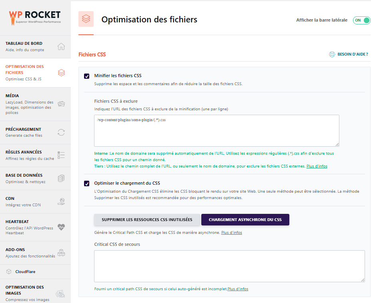Open Tableau de bord menu item
The height and width of the screenshot is (303, 371).
[35, 46]
